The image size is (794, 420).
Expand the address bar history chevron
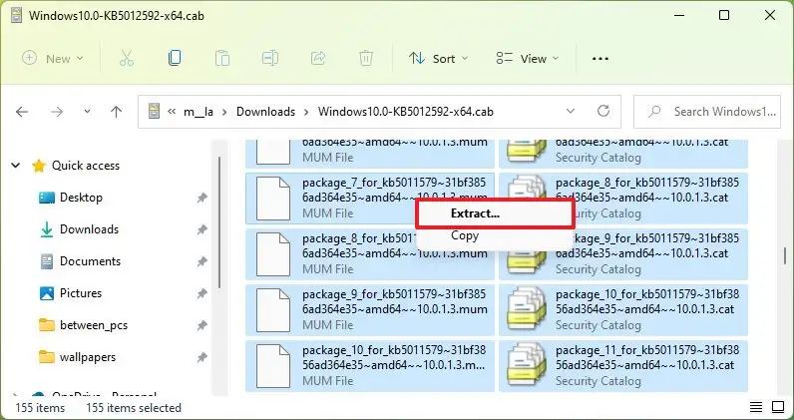pyautogui.click(x=571, y=111)
